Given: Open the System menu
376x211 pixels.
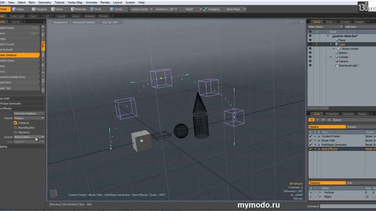Looking at the screenshot, I should 130,2.
